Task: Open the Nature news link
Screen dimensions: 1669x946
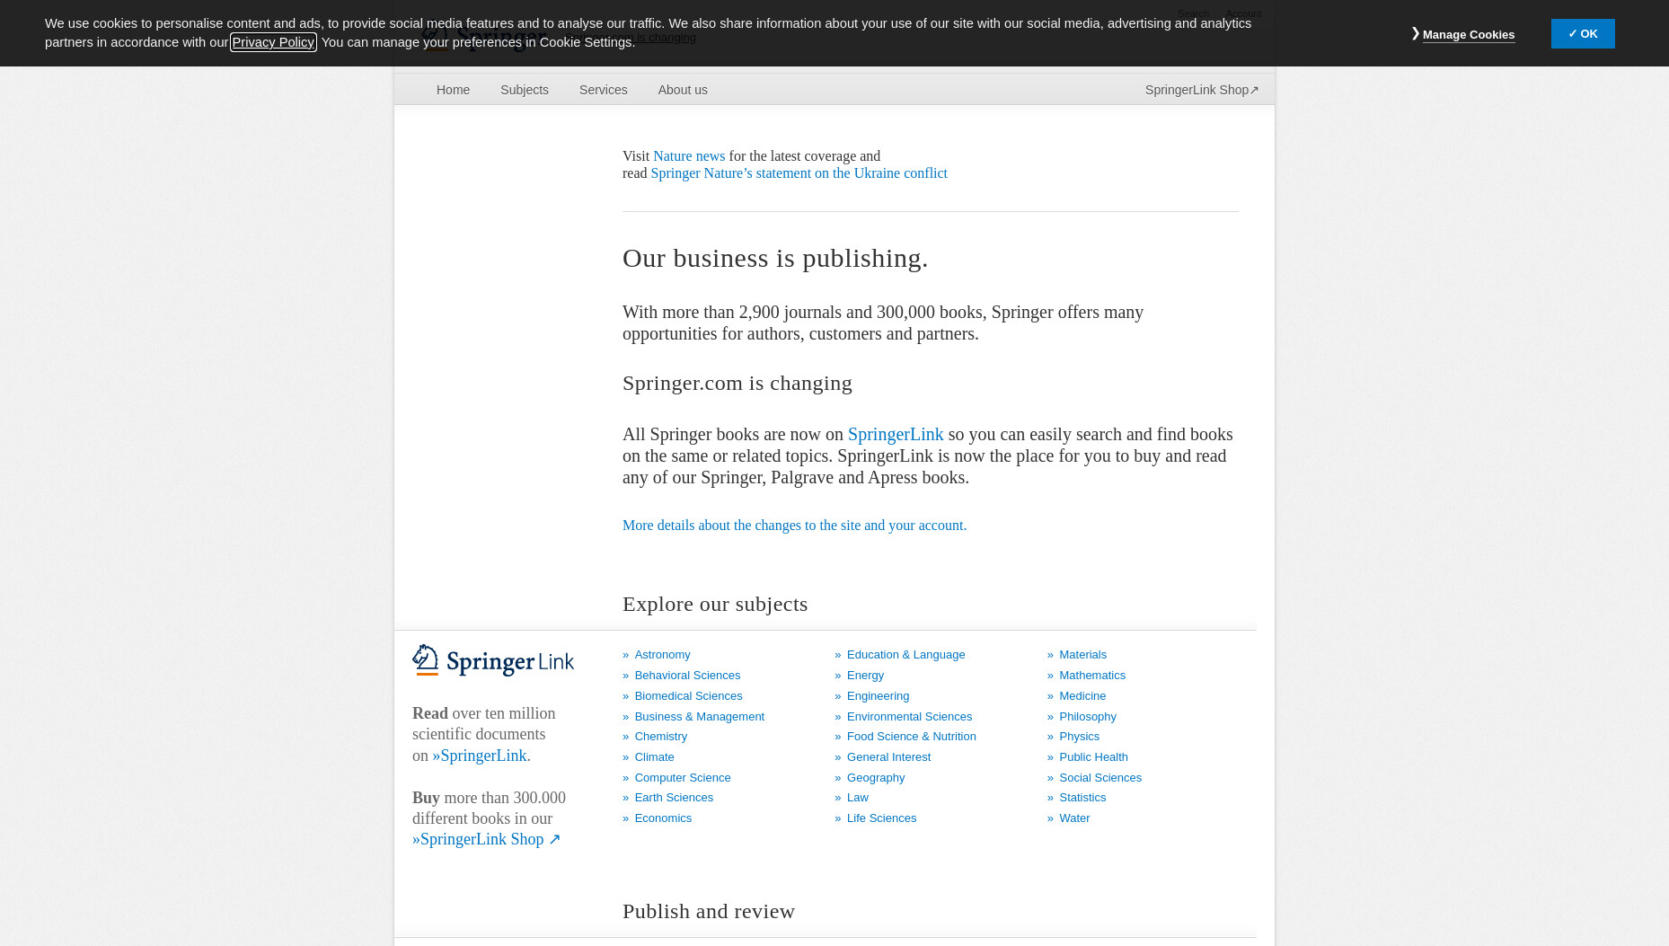Action: [689, 156]
